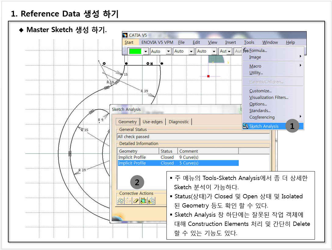Expand the first Auto combo box
This screenshot has height=250, width=332.
[x=169, y=51]
